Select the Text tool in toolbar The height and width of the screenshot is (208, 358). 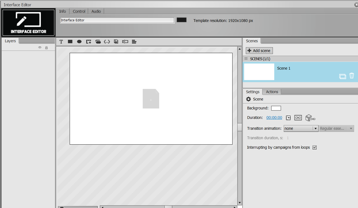coord(61,42)
